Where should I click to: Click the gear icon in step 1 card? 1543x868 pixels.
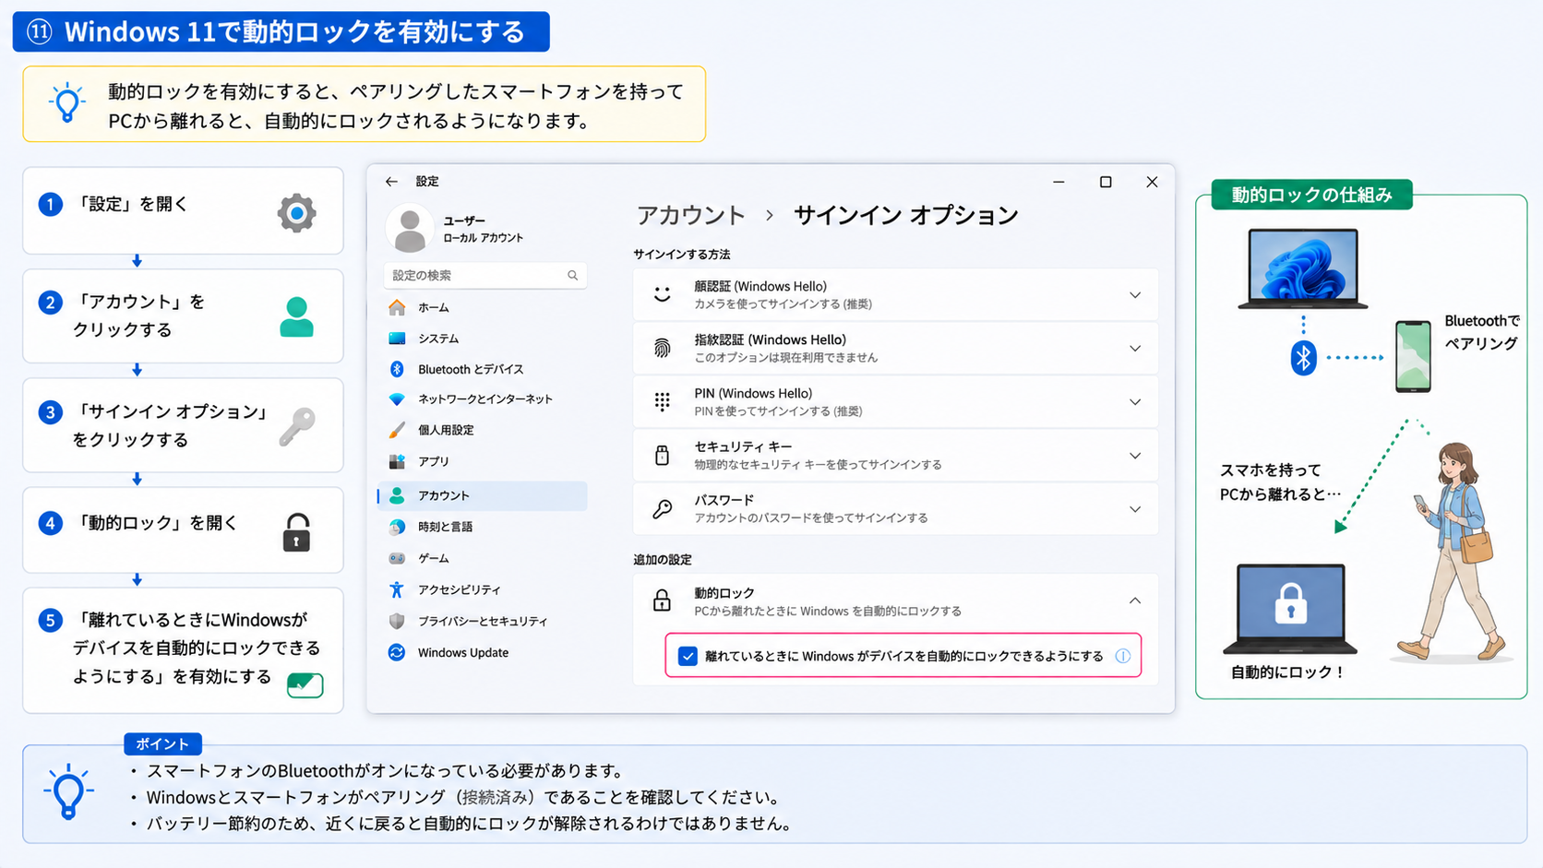[296, 213]
